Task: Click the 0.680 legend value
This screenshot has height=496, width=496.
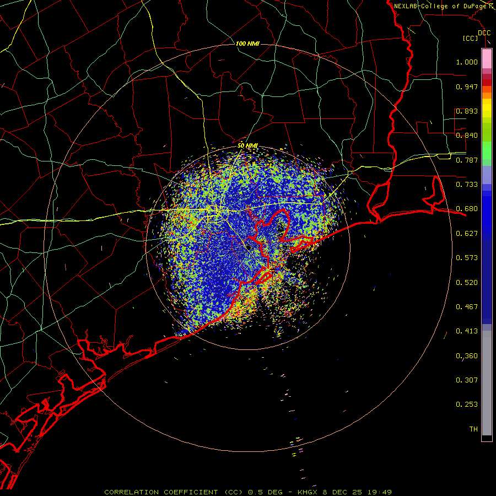Action: tap(467, 209)
